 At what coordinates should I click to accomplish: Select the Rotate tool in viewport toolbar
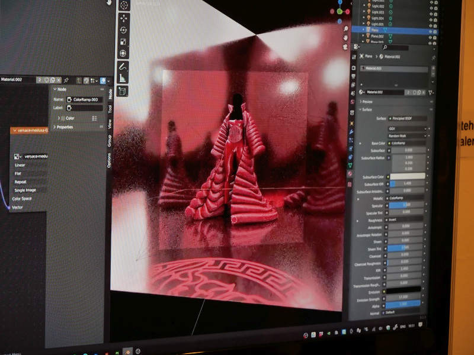tap(123, 30)
